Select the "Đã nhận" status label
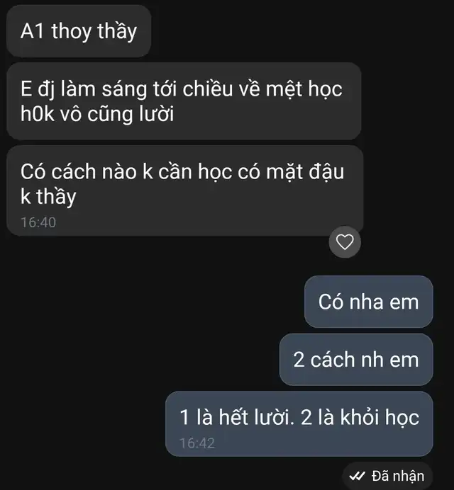 point(398,476)
